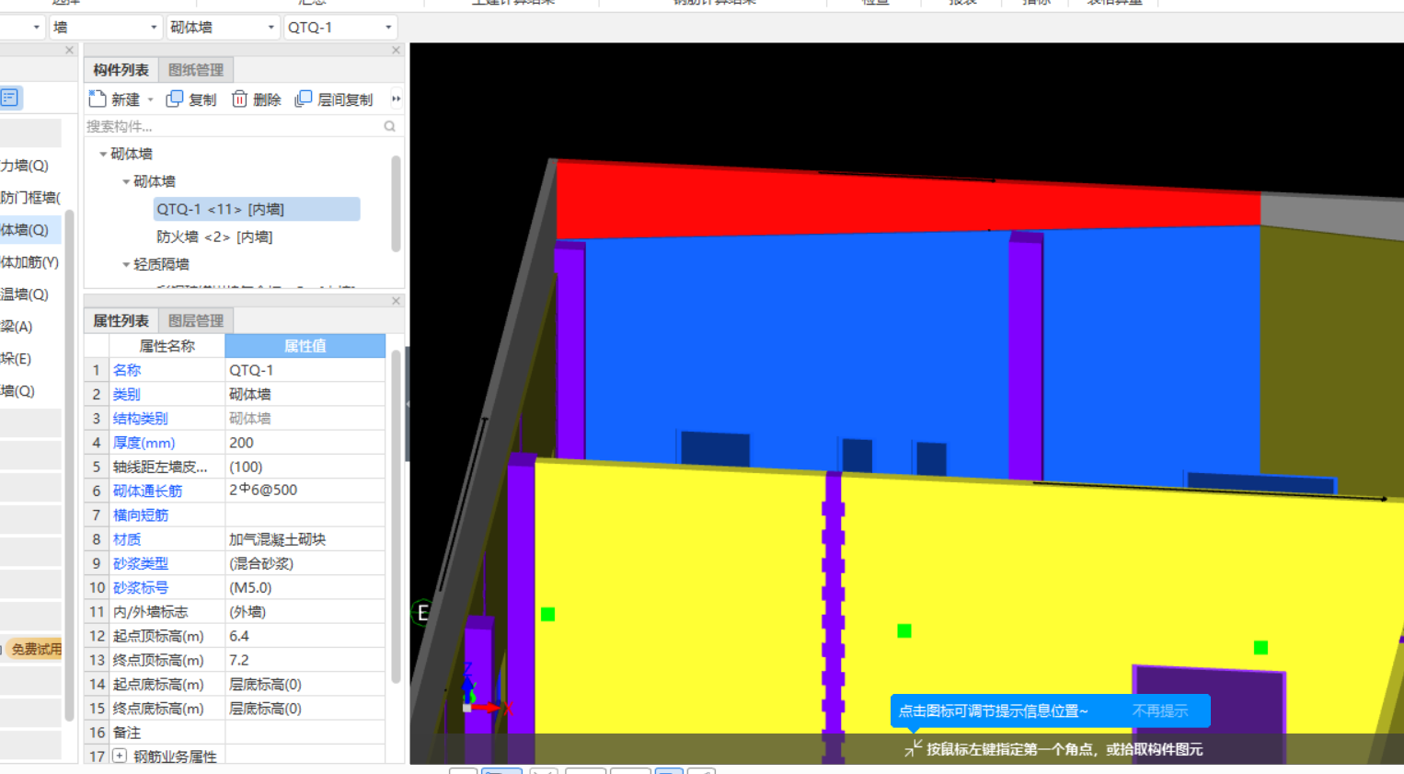Image resolution: width=1404 pixels, height=774 pixels.
Task: Click the 复制 copy component icon
Action: point(174,98)
